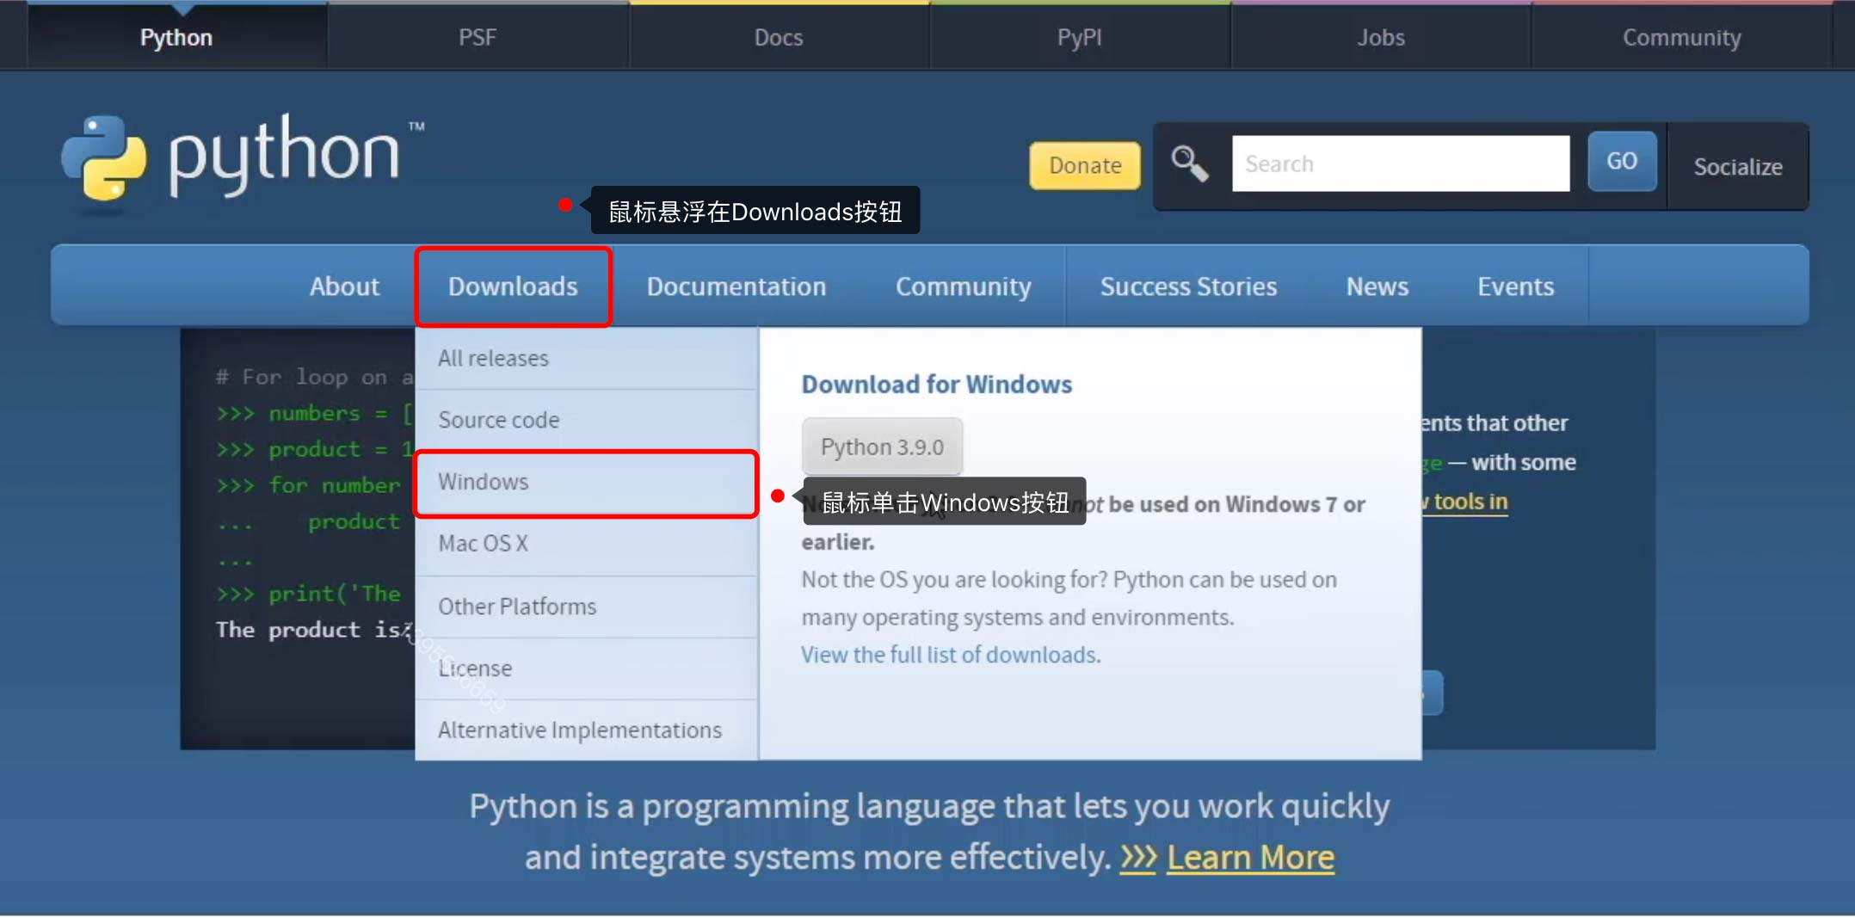Click the search magnifier icon
Viewport: 1855px width, 918px height.
coord(1190,163)
